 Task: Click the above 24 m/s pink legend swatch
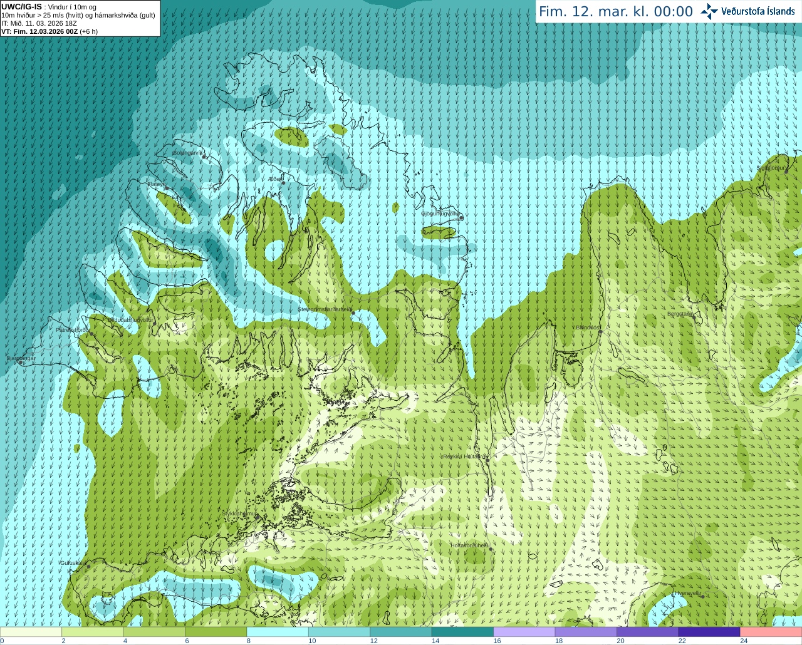771,632
